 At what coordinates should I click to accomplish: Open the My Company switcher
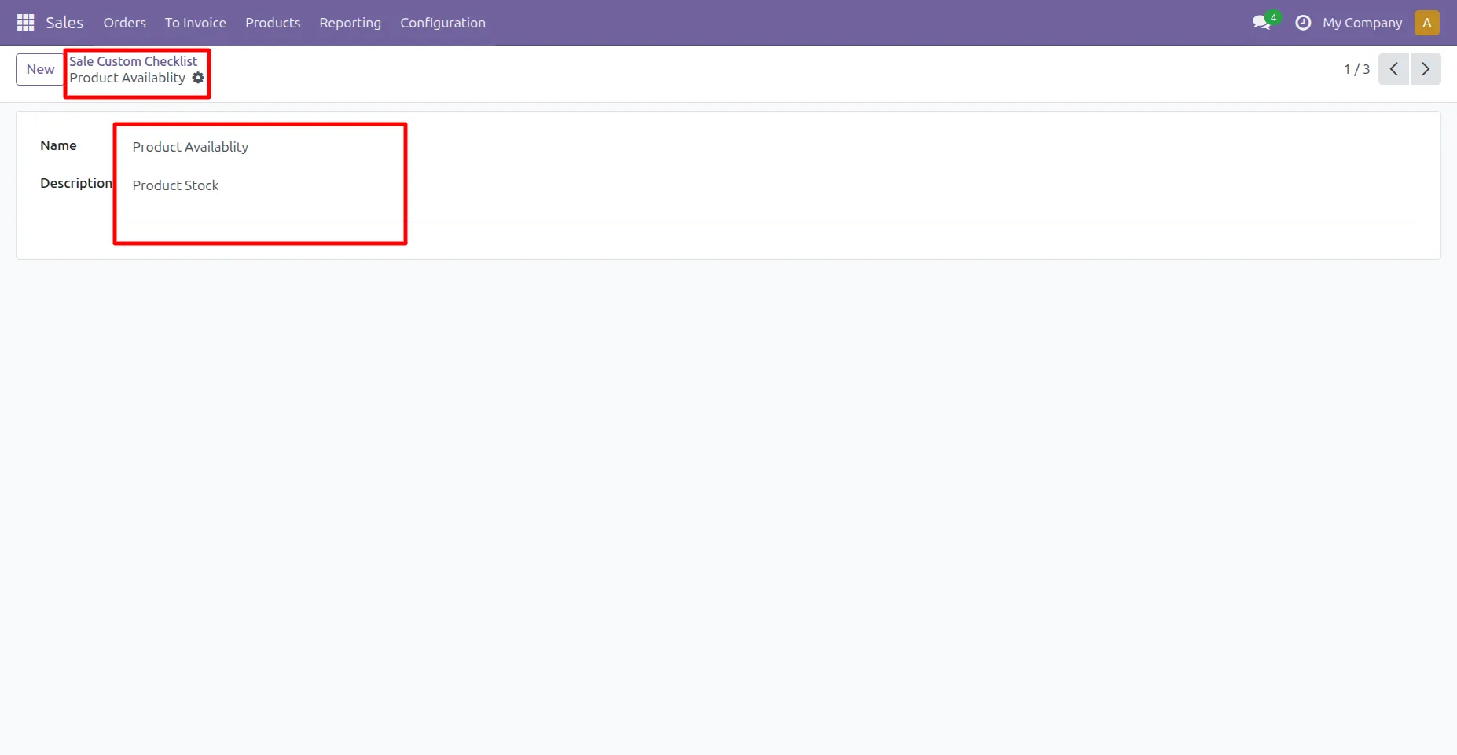(1362, 23)
